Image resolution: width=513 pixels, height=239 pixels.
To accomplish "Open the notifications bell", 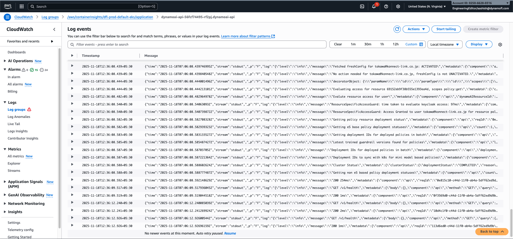I will coord(374,6).
